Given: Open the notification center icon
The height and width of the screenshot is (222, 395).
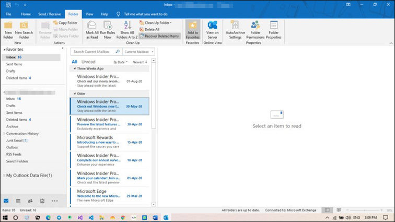Looking at the screenshot, I should 386,217.
